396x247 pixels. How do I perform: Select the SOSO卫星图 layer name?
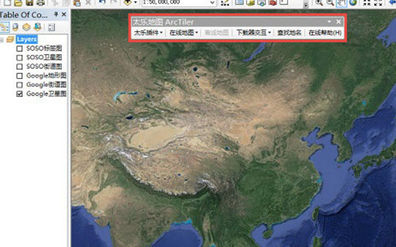click(x=44, y=57)
